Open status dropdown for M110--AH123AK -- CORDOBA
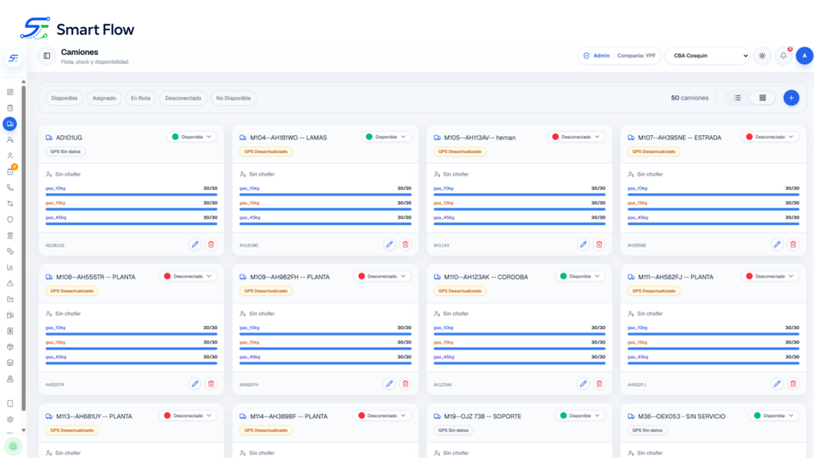 click(580, 276)
